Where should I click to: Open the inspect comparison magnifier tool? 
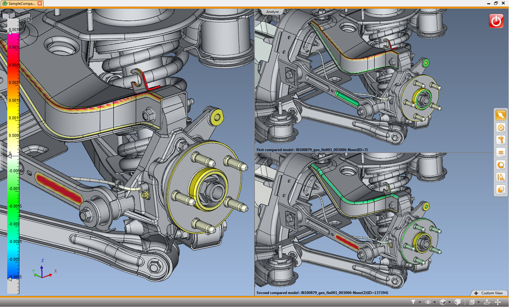[501, 177]
